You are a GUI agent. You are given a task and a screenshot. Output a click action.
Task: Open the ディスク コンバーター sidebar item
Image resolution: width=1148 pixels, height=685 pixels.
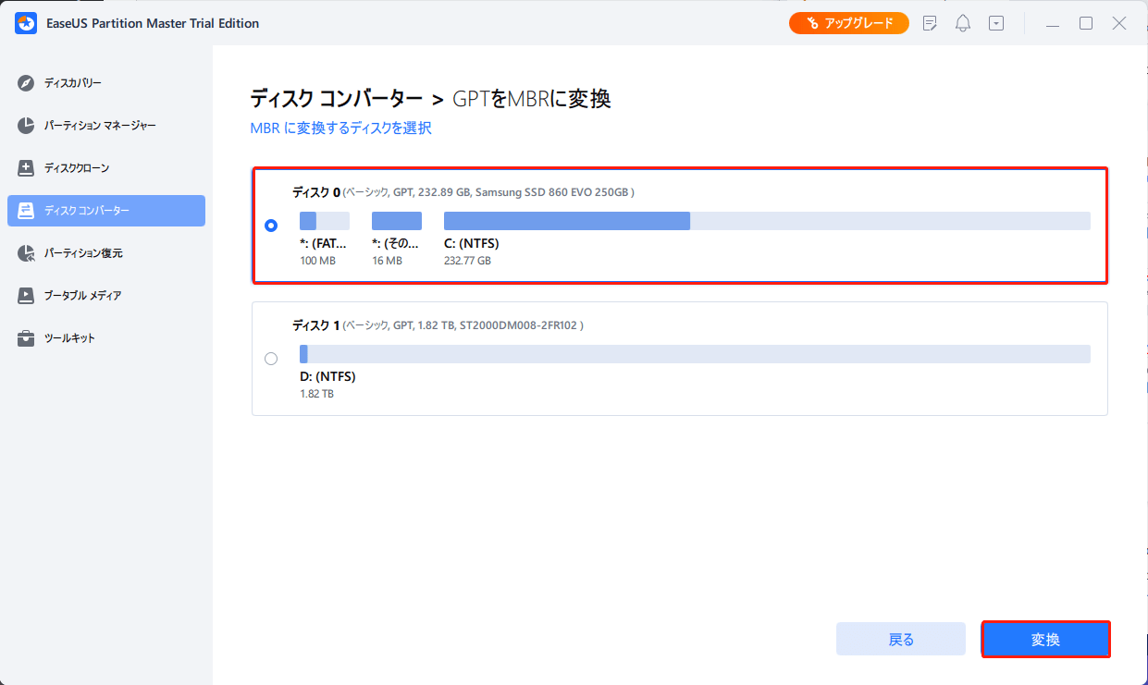[106, 211]
